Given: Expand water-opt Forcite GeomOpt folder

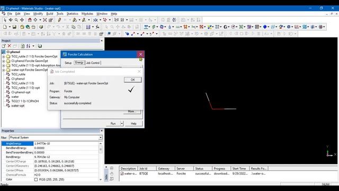Looking at the screenshot, I should (4, 70).
